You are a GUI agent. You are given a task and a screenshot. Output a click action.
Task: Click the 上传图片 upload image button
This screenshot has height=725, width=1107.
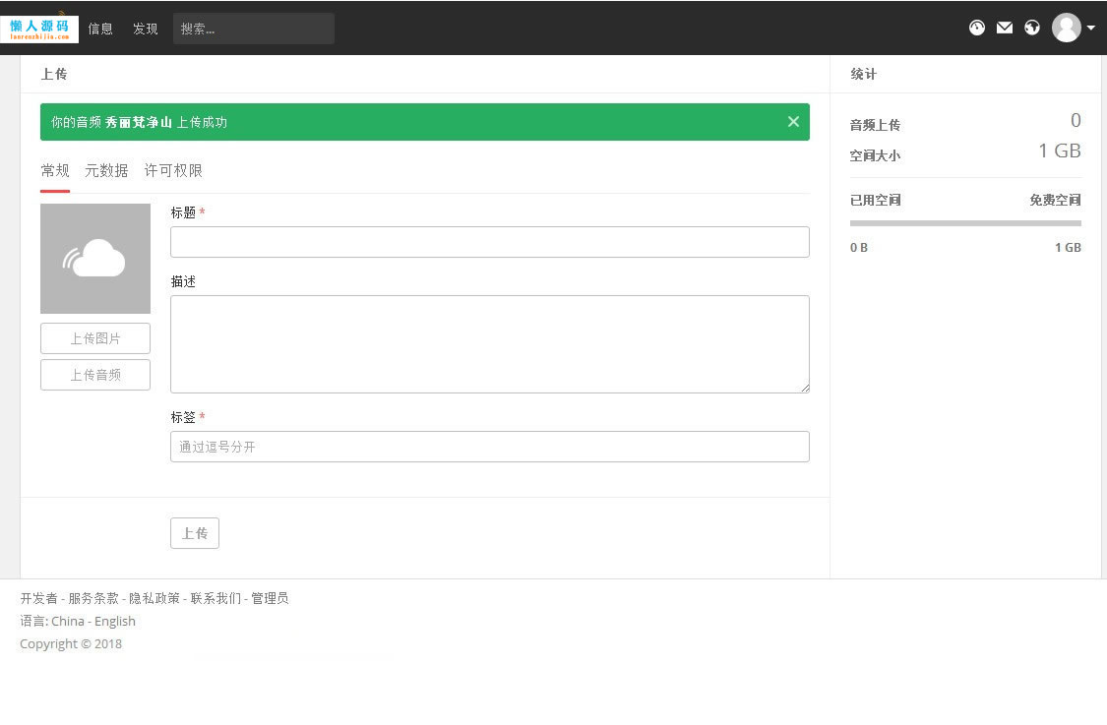pos(94,337)
